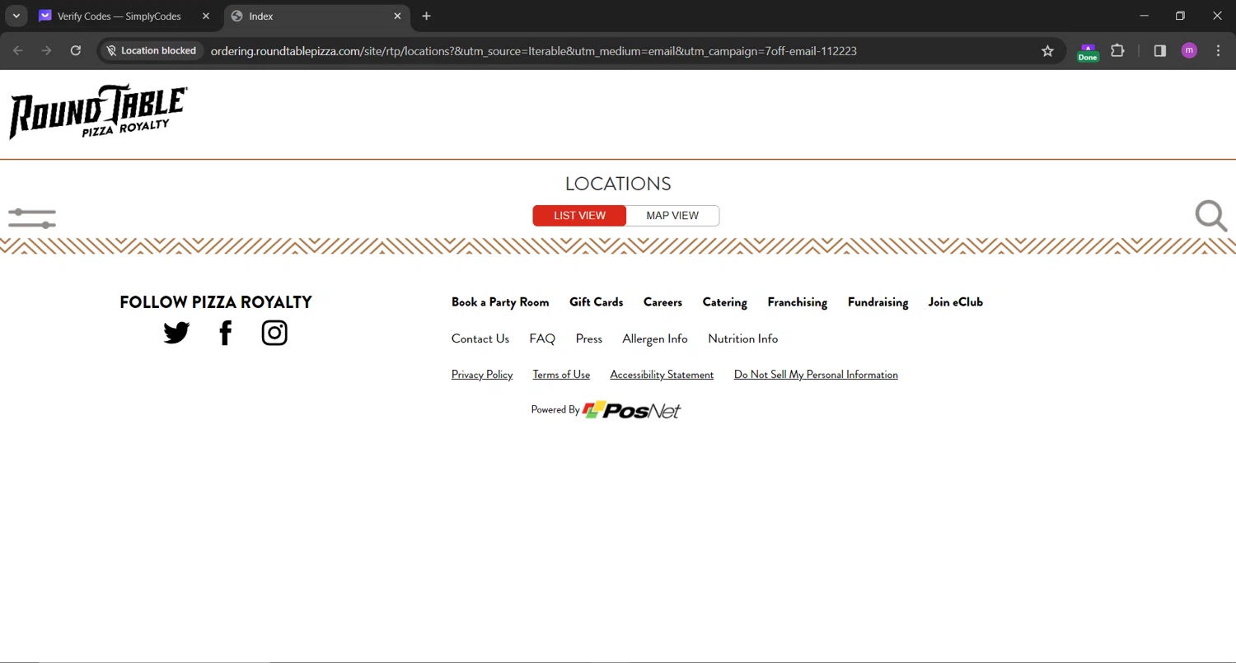Viewport: 1236px width, 663px height.
Task: View Allergen Info
Action: coord(655,339)
